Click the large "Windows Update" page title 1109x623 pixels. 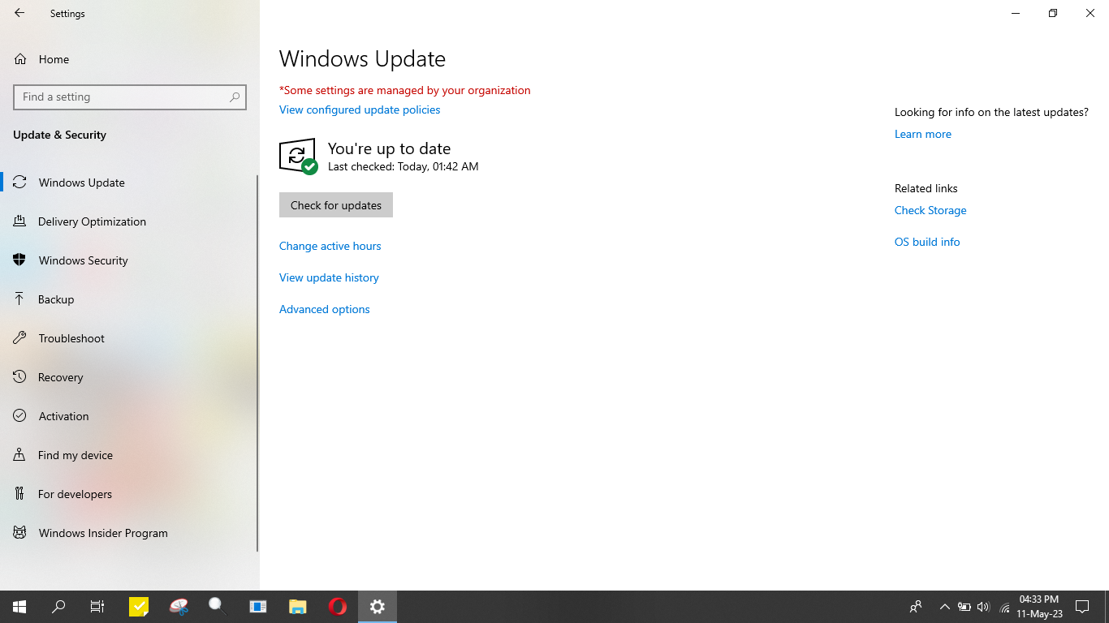coord(362,59)
